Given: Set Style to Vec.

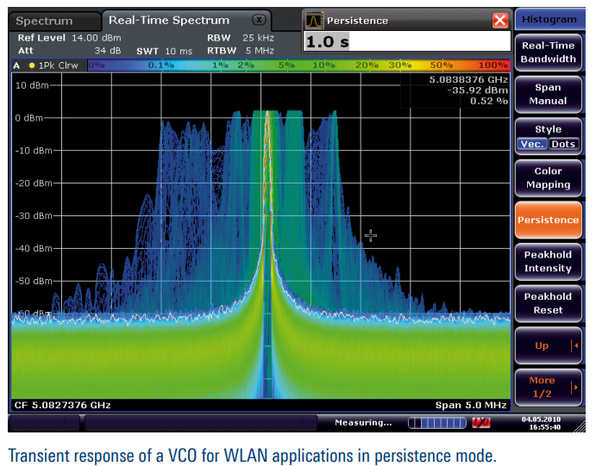Looking at the screenshot, I should point(532,144).
